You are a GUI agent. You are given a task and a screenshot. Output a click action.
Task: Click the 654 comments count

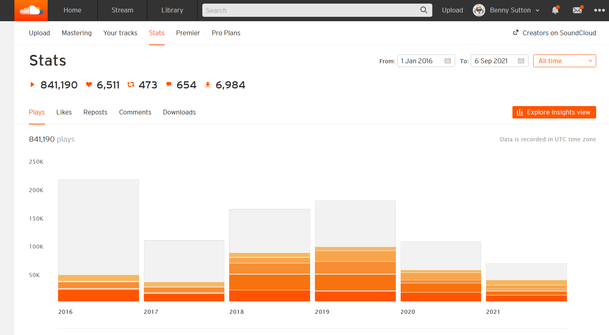[x=186, y=85]
